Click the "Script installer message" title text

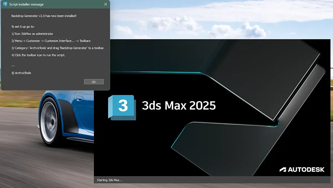(26, 4)
